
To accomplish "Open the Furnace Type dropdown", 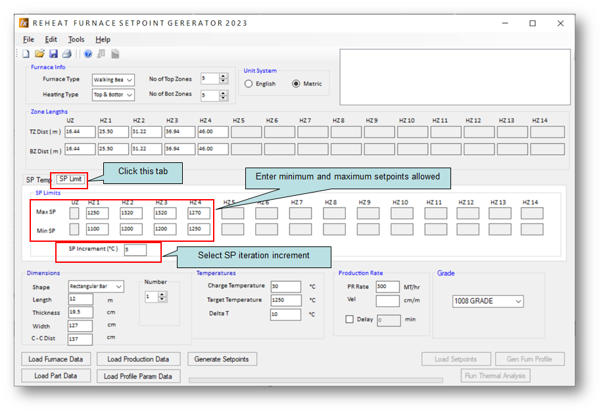I will (114, 80).
